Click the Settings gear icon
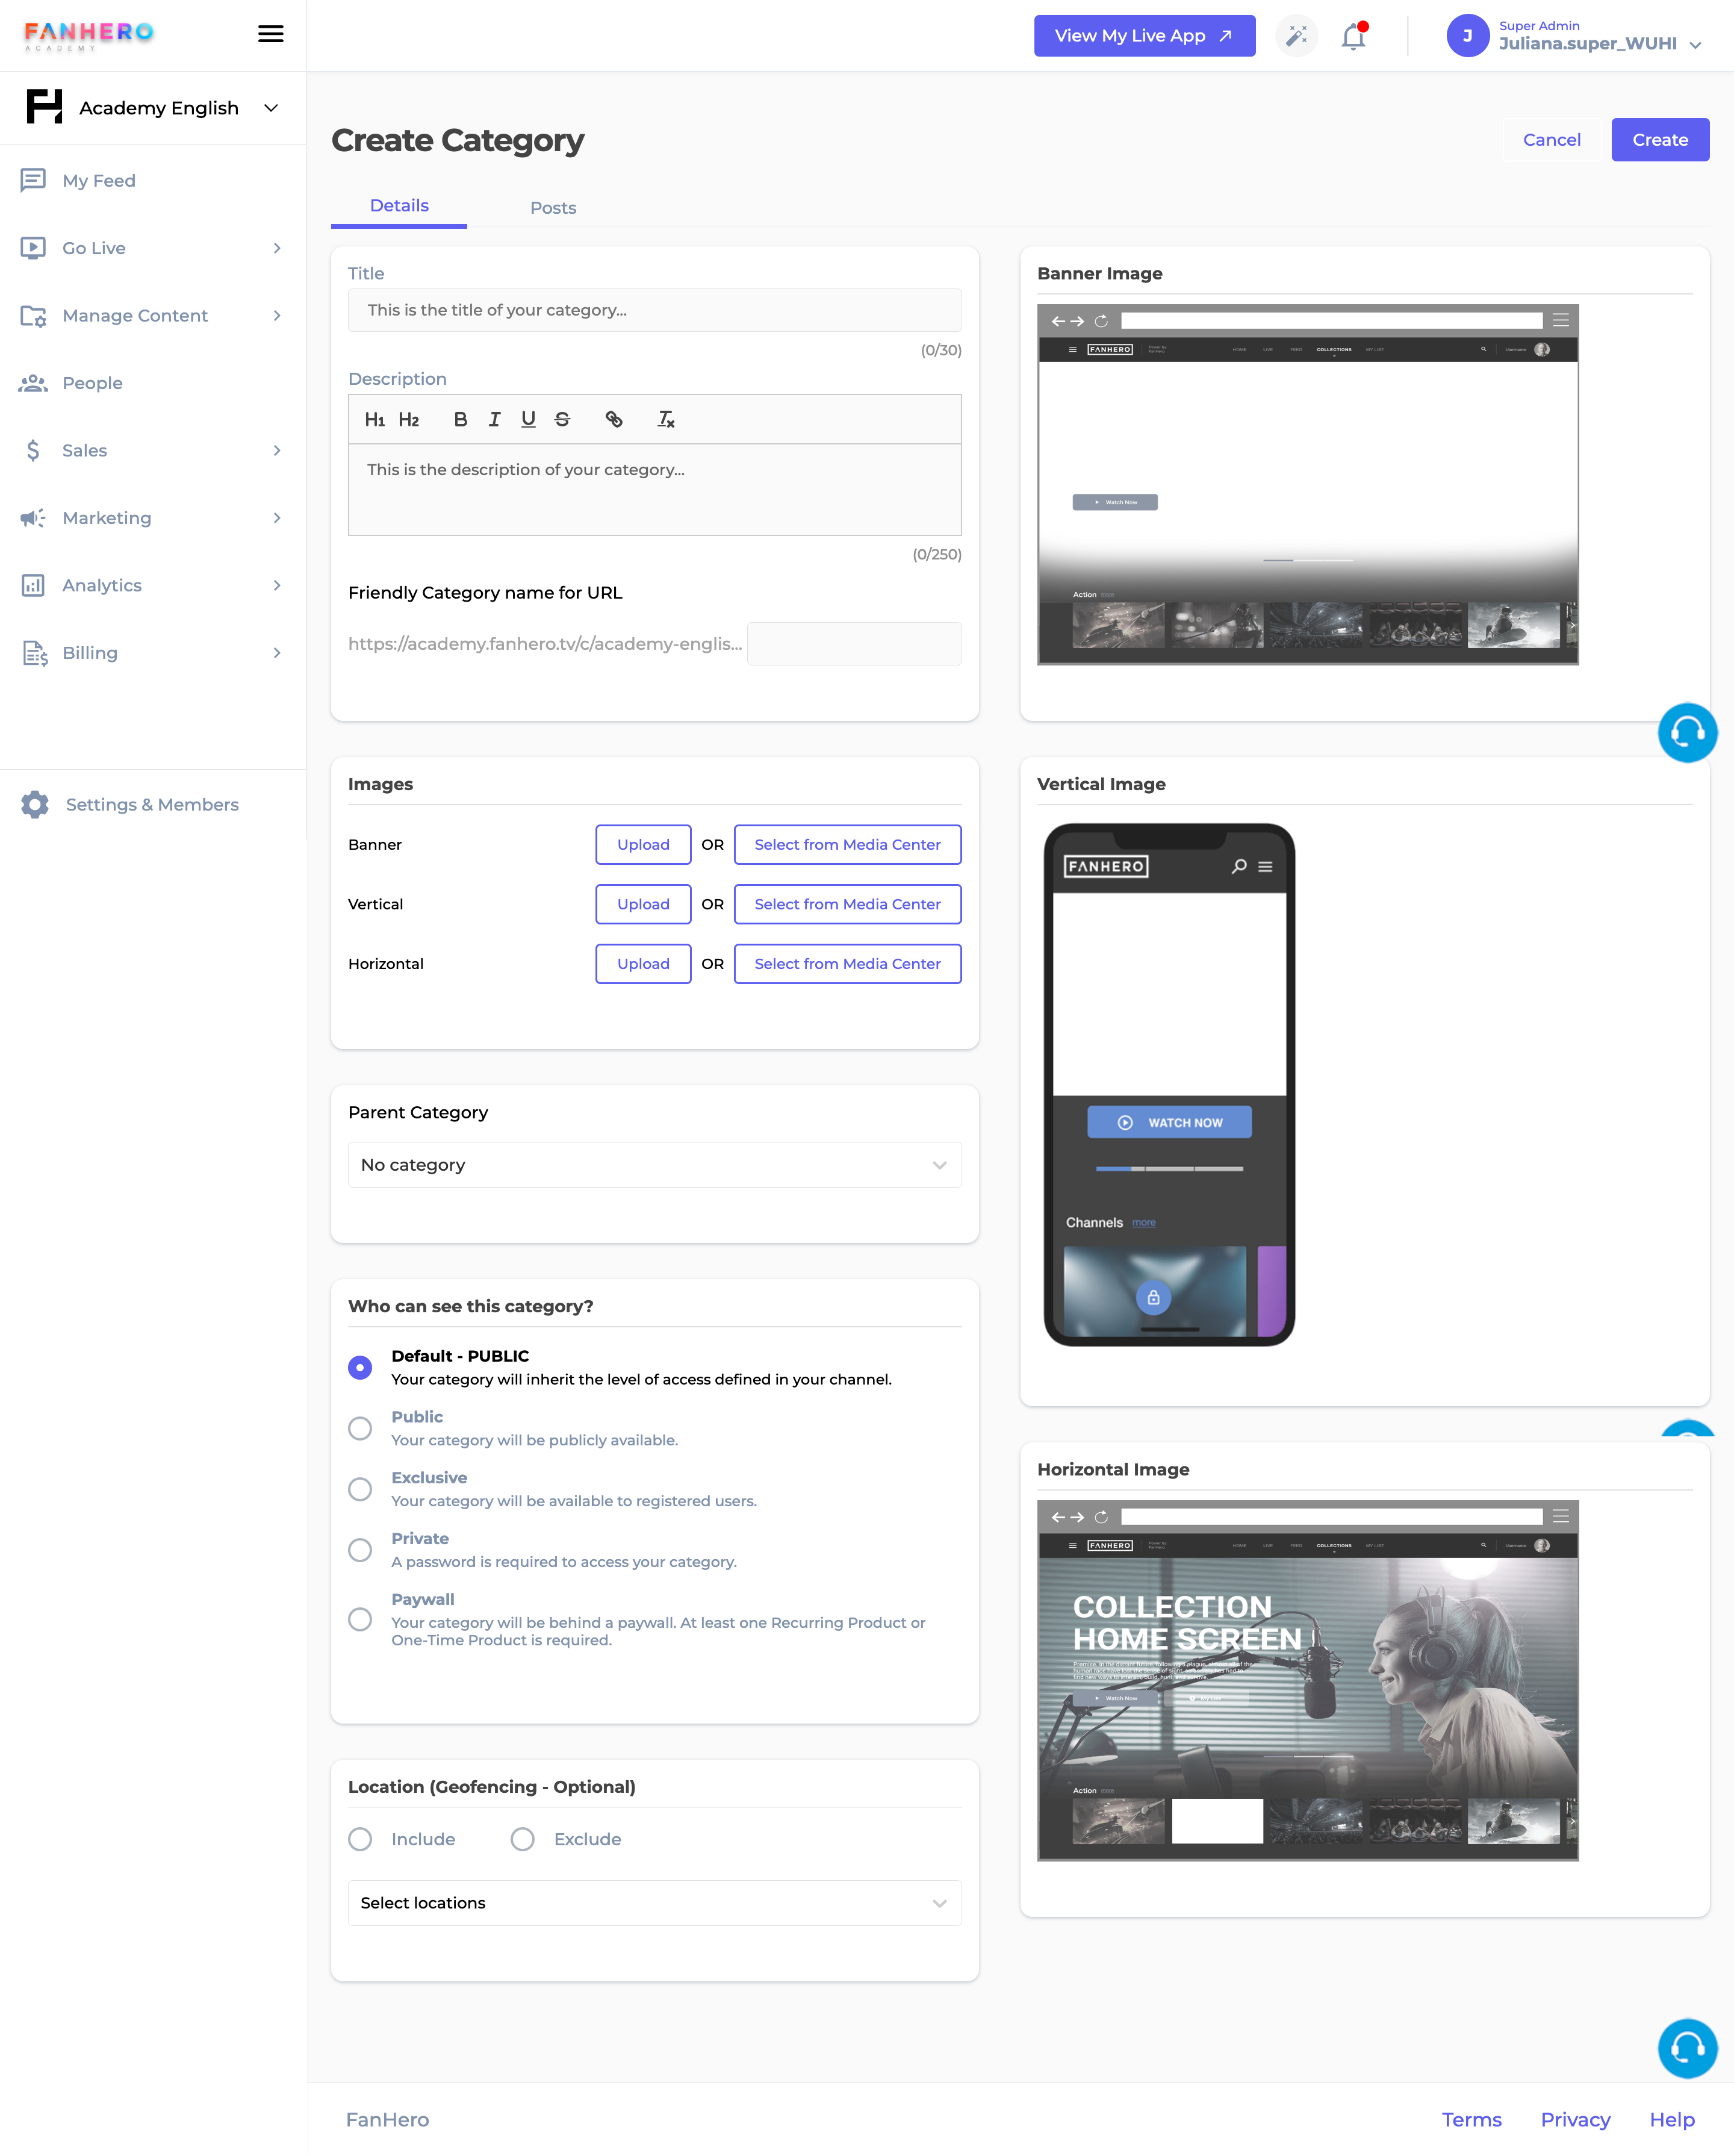 [x=35, y=805]
